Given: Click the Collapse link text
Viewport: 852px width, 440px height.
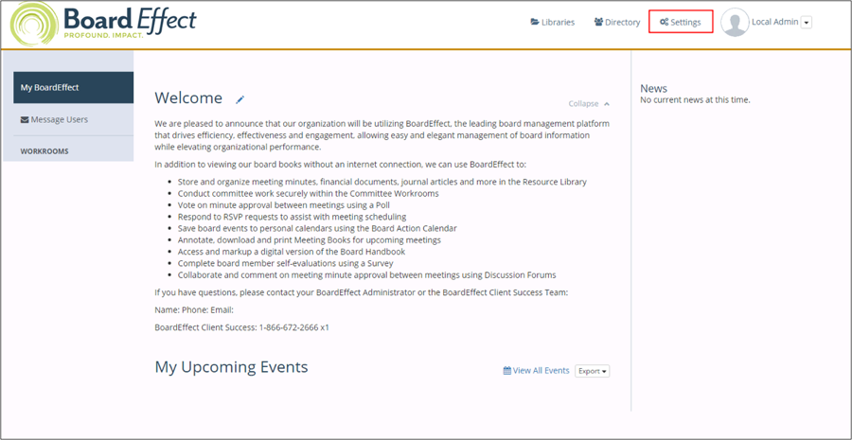Looking at the screenshot, I should (x=583, y=104).
